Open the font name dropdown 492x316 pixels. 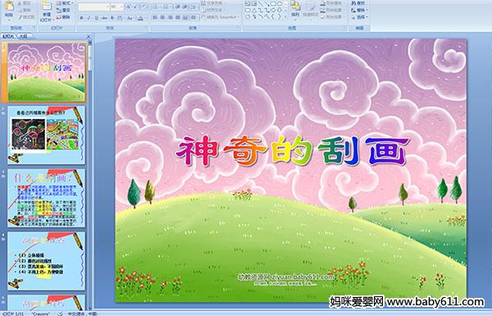pos(107,7)
